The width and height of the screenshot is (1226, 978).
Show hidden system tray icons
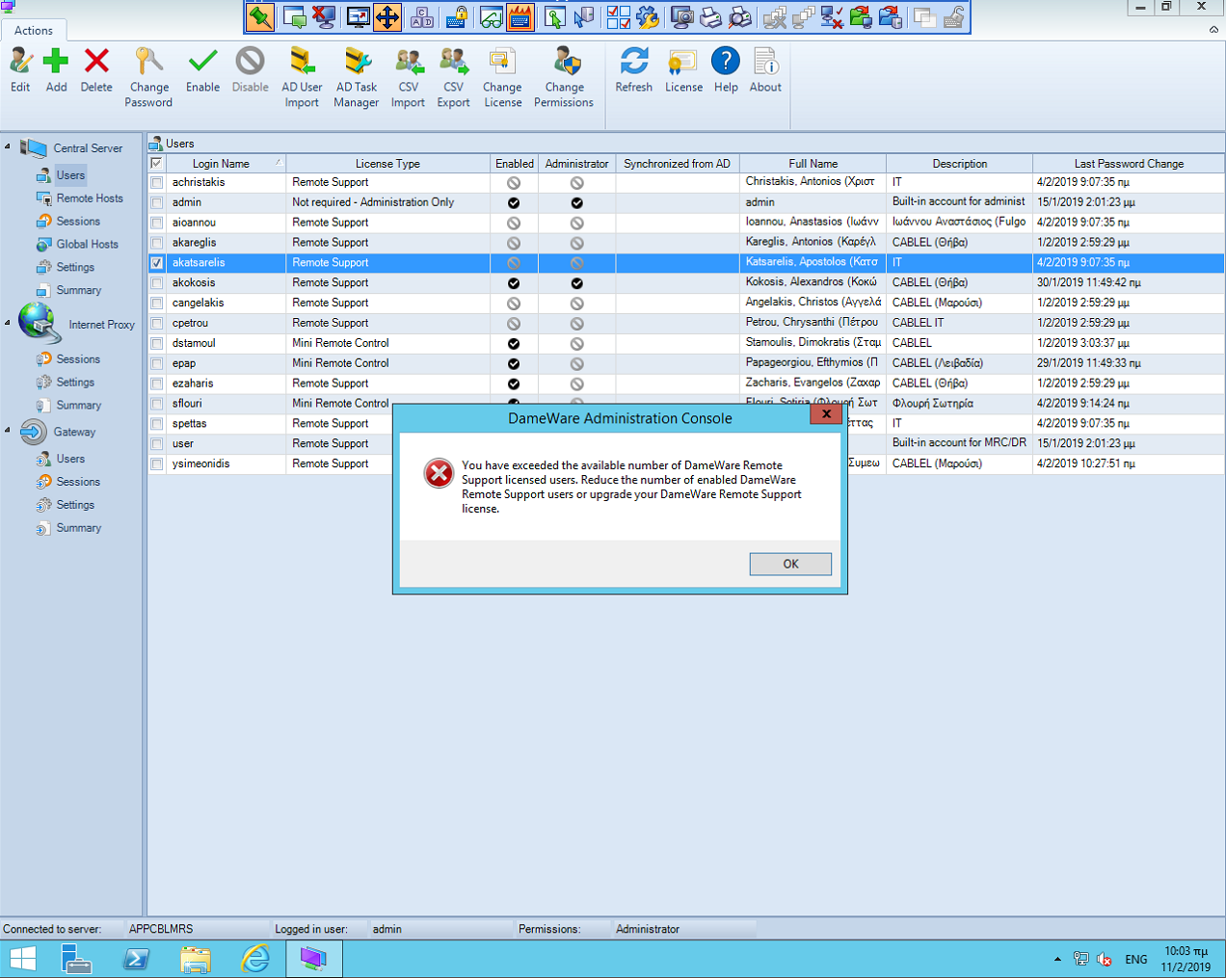(x=1057, y=959)
